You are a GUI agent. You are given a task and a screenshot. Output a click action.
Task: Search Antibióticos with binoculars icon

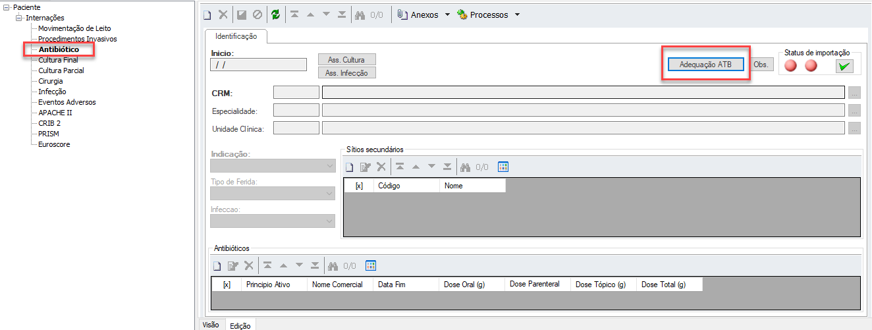click(x=333, y=265)
